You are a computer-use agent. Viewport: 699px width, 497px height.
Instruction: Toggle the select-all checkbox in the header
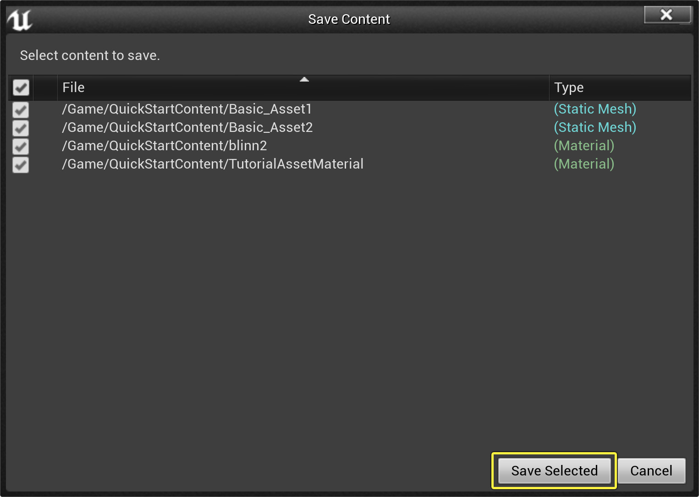[20, 87]
